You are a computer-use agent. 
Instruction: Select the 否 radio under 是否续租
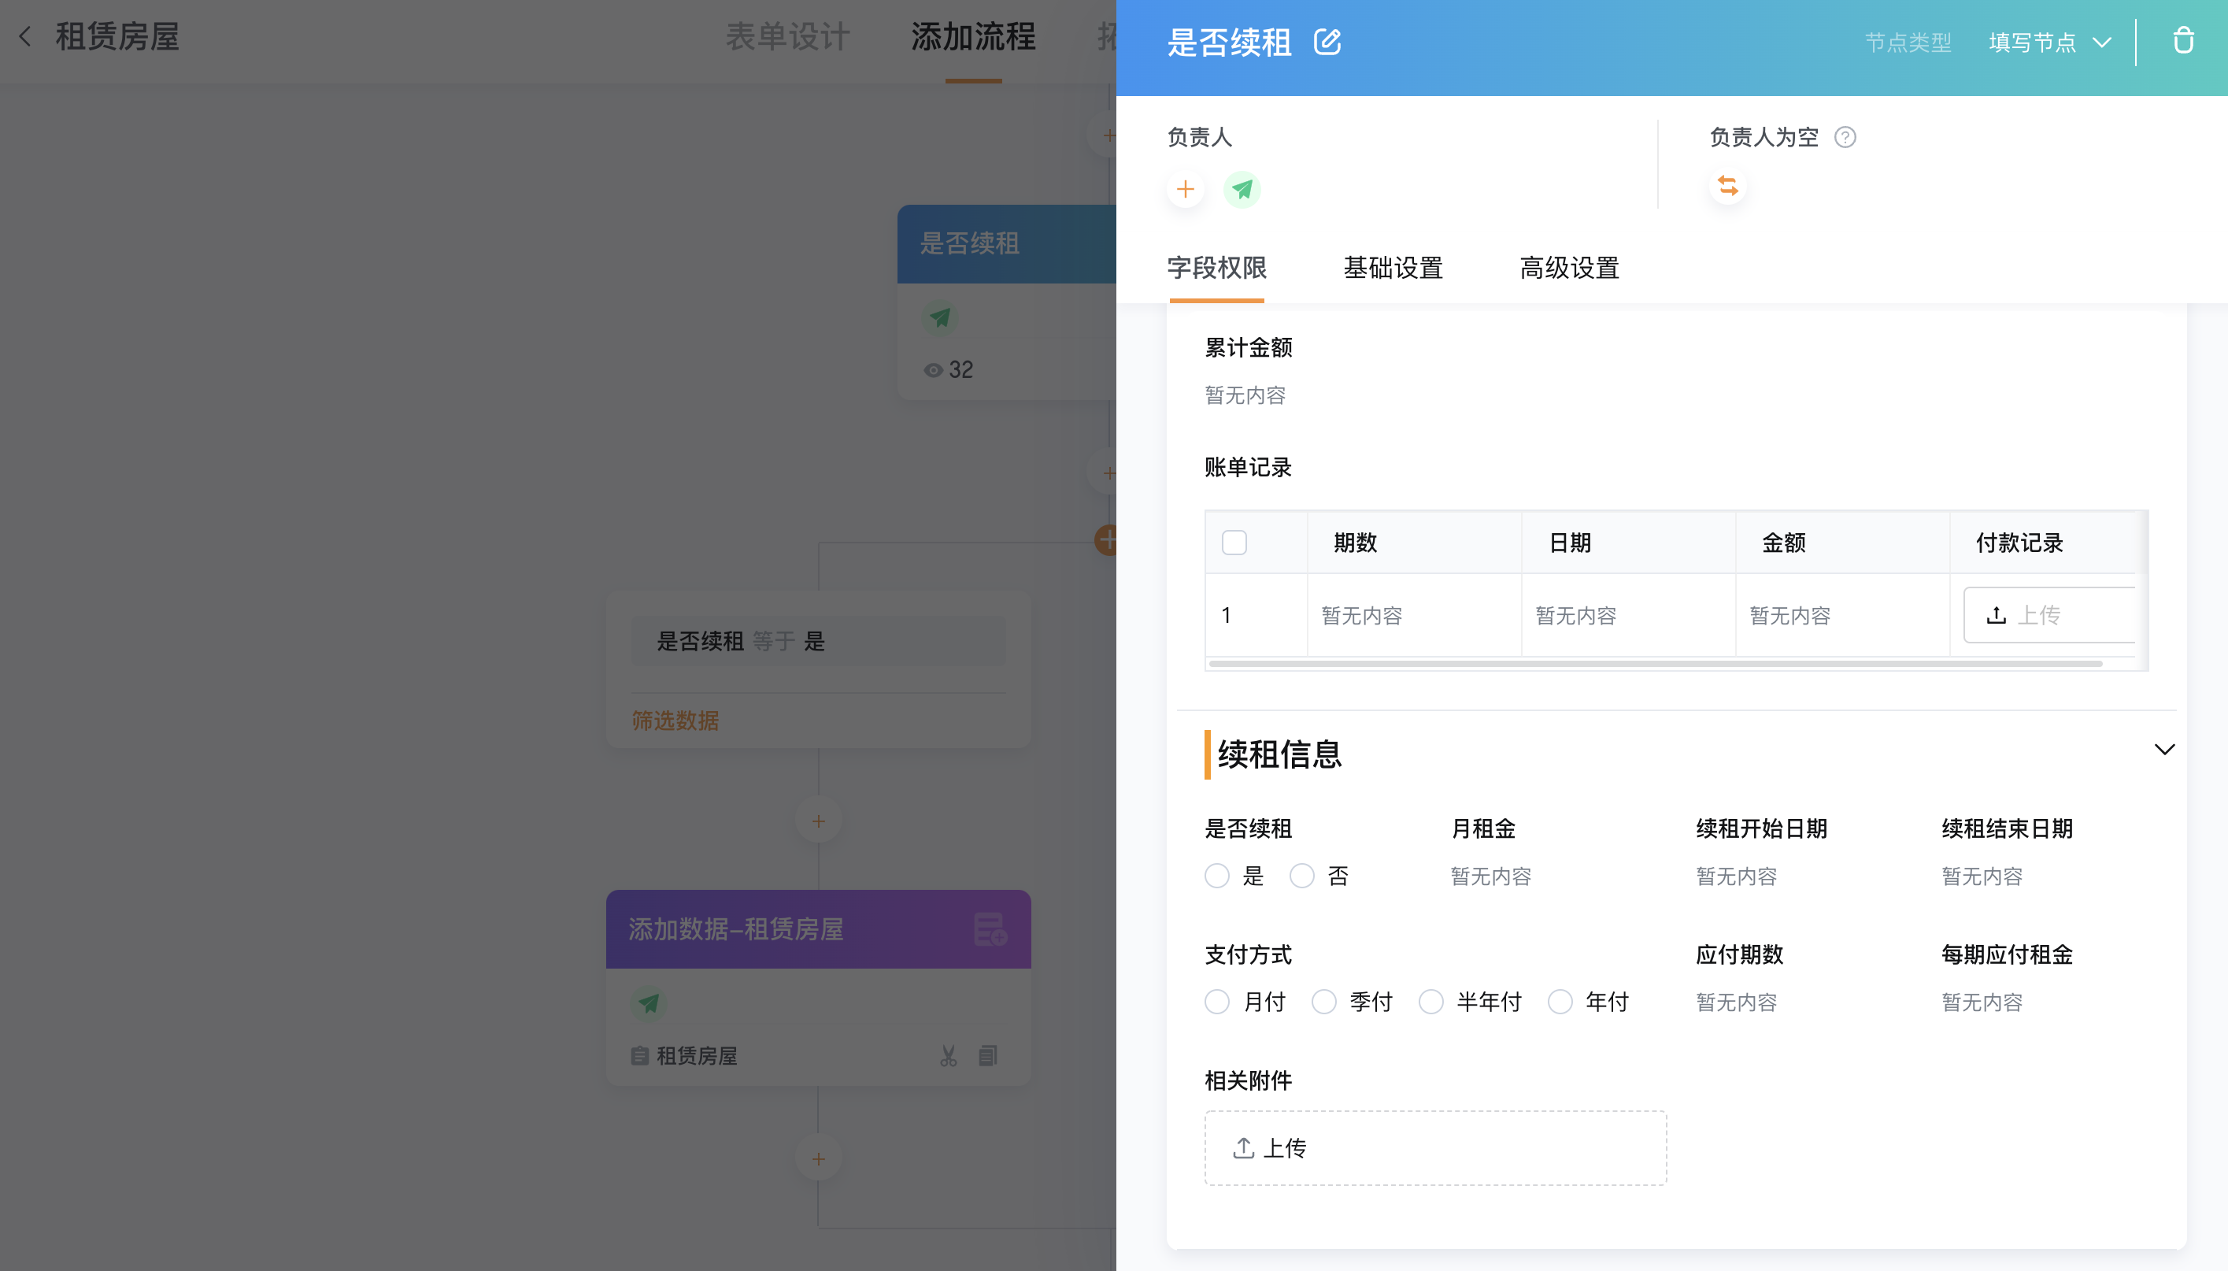coord(1301,876)
